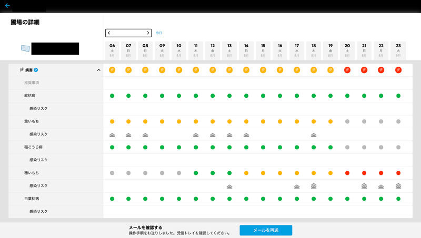Click 穂いもち orange dot for 16
421x238 pixels.
[x=280, y=173]
